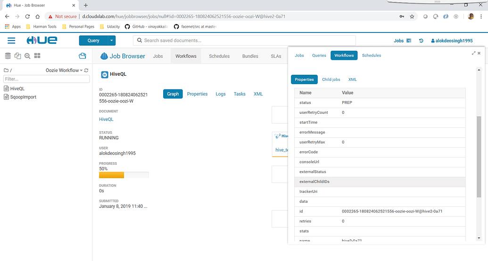Click the blue Query button

pos(93,41)
